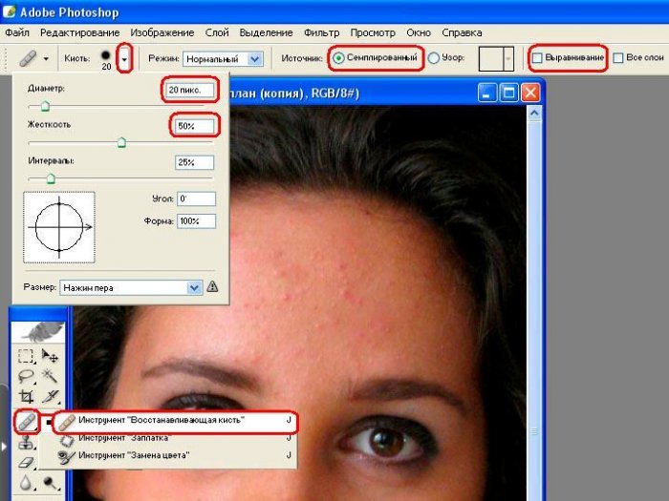Toggle the Все слои checkbox
This screenshot has height=501, width=669.
tap(618, 59)
